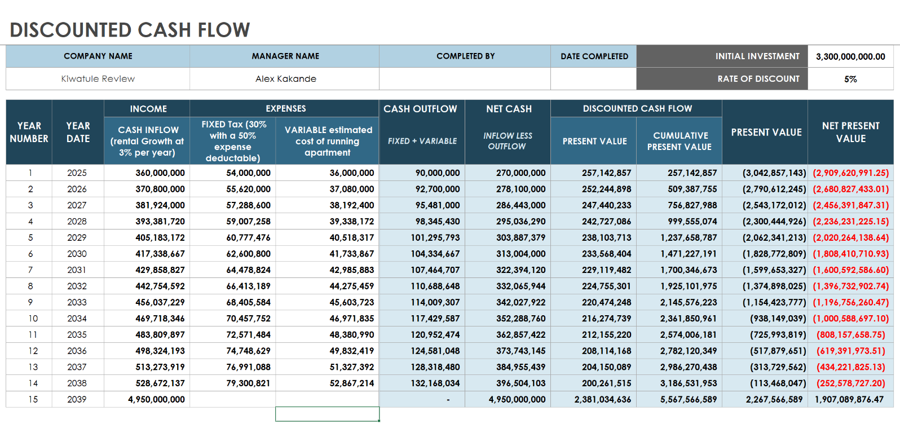
Task: Select net present value (1,396,732,902.74)
Action: [x=850, y=286]
